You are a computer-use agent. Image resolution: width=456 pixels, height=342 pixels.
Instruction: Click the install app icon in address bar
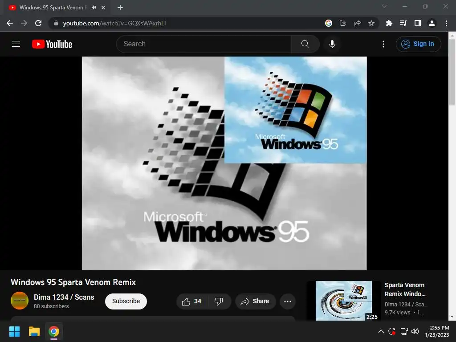tap(343, 23)
